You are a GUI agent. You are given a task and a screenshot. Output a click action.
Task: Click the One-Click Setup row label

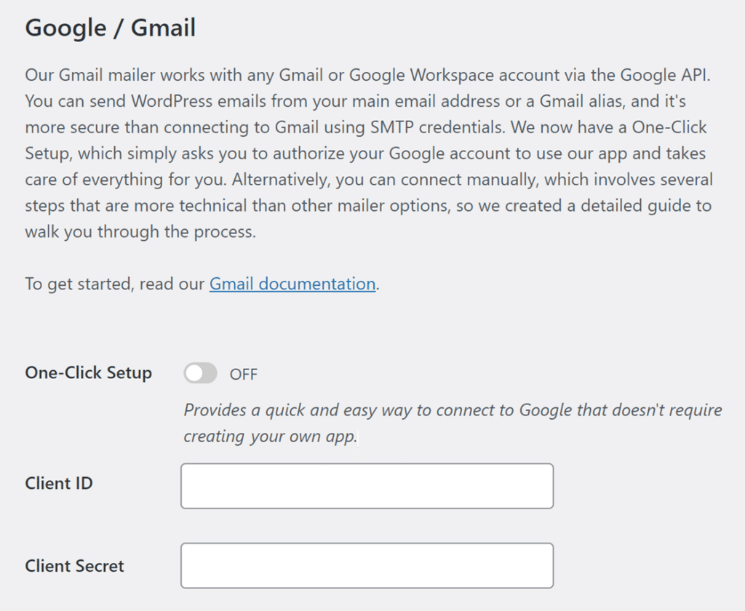click(x=87, y=373)
